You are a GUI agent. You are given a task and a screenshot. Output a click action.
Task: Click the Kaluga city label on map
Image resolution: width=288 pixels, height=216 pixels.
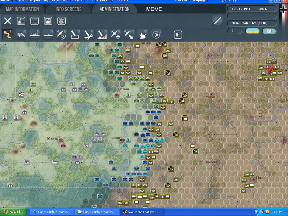258,116
